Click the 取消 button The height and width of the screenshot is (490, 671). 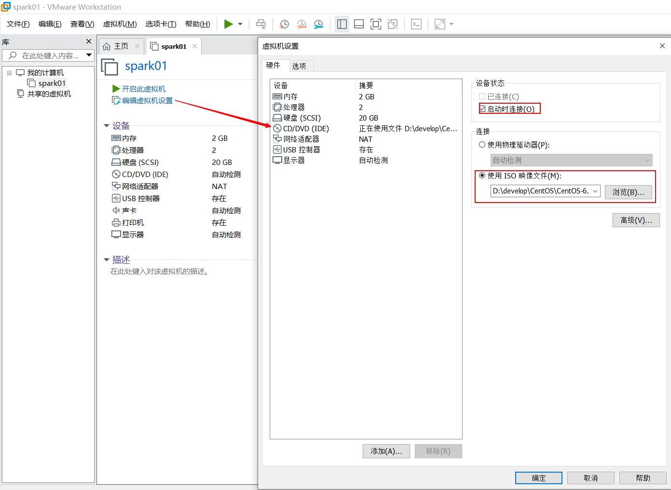point(591,478)
